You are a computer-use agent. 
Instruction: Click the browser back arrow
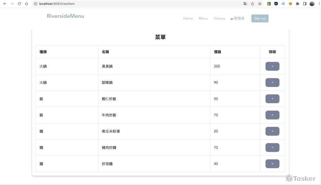[5, 4]
